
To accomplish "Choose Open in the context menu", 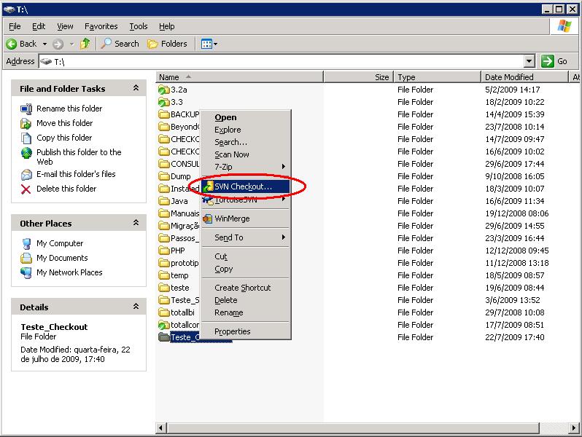I will 245,117.
